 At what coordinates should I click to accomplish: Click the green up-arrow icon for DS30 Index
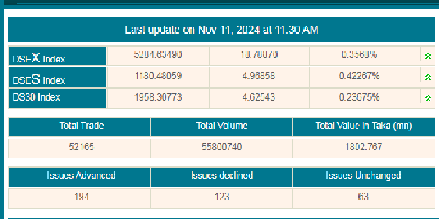coord(427,99)
